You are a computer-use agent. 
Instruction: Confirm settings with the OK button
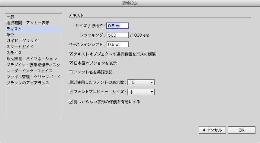point(242,130)
